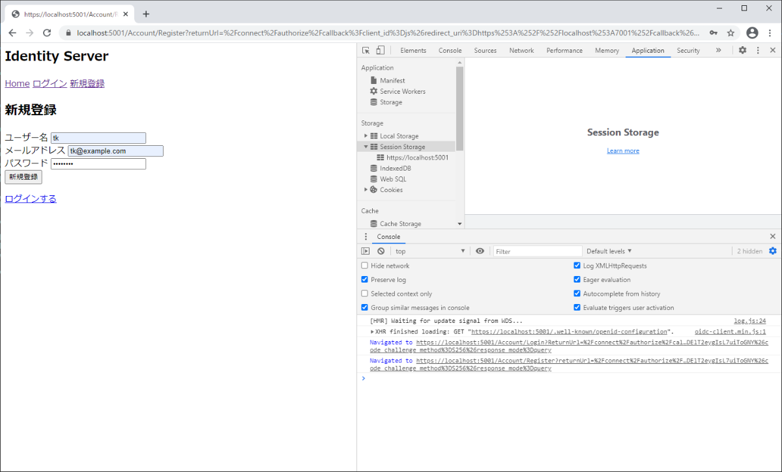This screenshot has height=472, width=782.
Task: Open the Chrome profile avatar icon
Action: pyautogui.click(x=753, y=33)
